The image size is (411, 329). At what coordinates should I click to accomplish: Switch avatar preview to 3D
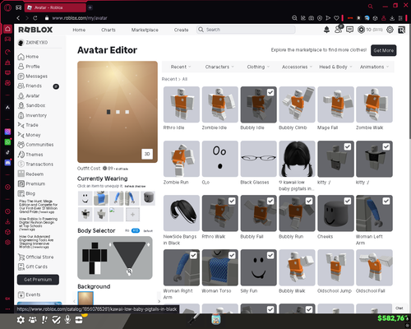(147, 154)
